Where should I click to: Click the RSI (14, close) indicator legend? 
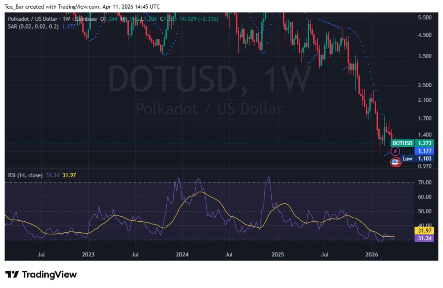tap(26, 175)
